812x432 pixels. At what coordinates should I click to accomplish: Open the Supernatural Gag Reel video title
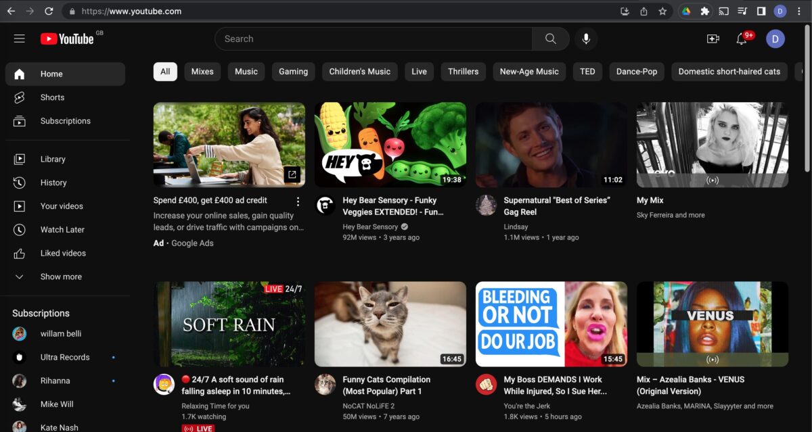557,206
